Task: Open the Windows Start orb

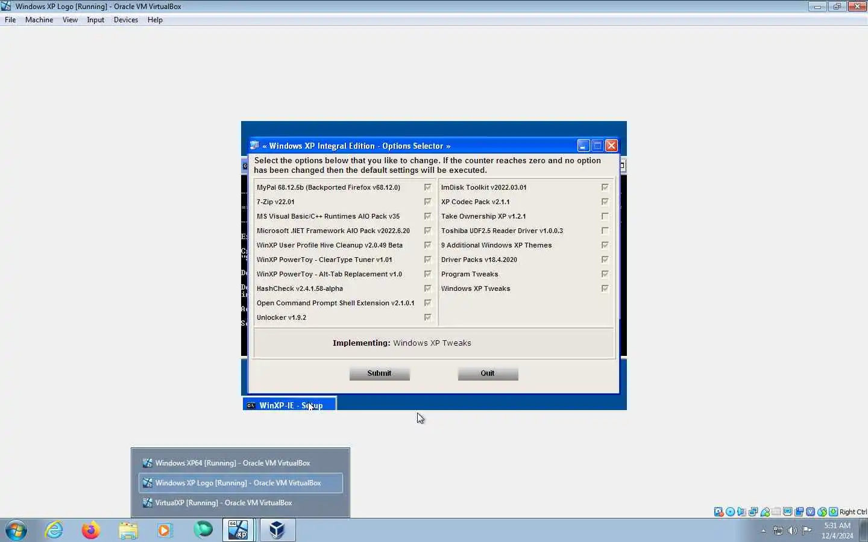Action: (x=16, y=530)
